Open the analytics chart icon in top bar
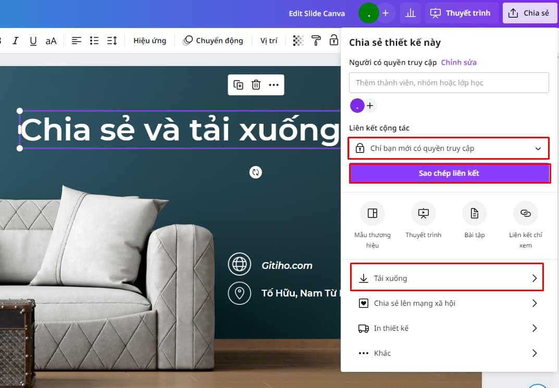The height and width of the screenshot is (388, 559). coord(410,13)
